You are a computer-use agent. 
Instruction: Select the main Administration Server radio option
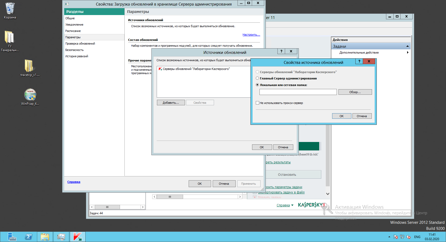[x=257, y=78]
